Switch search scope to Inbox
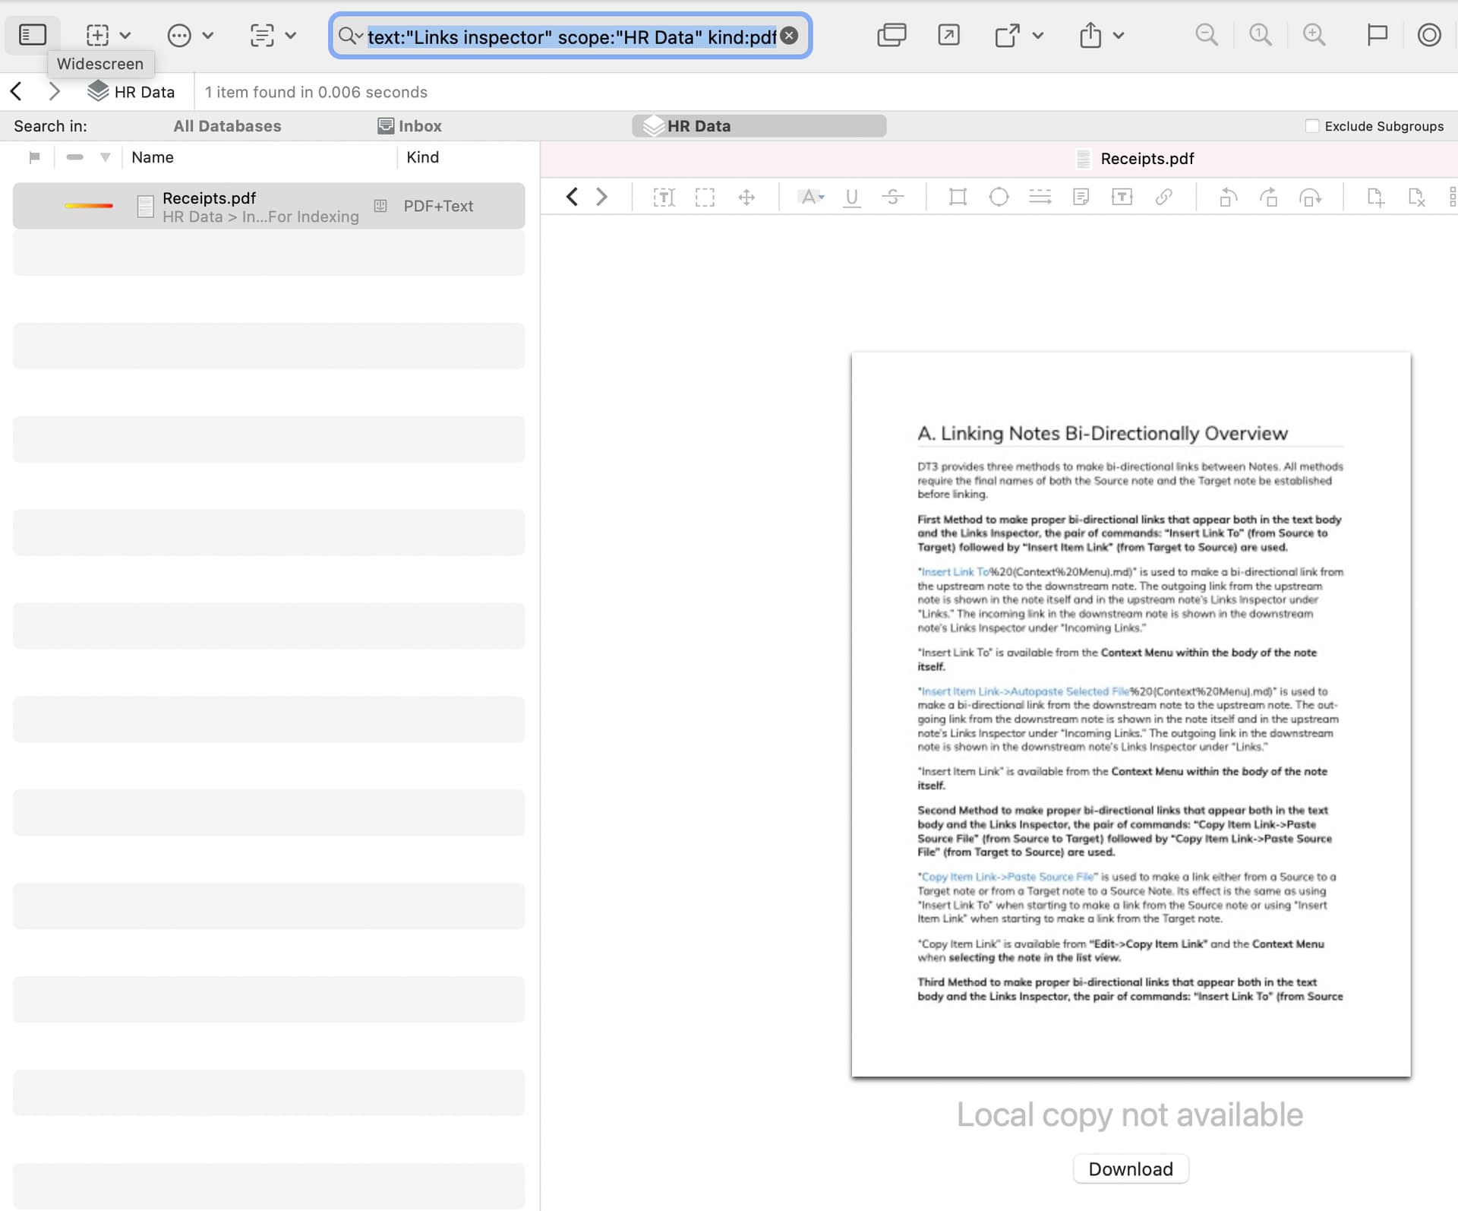 click(410, 126)
